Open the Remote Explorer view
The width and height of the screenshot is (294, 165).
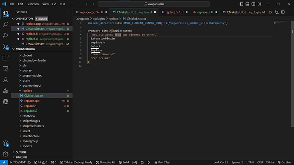[x=6, y=68]
